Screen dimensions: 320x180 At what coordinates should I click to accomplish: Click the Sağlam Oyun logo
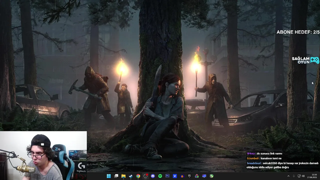[305, 60]
